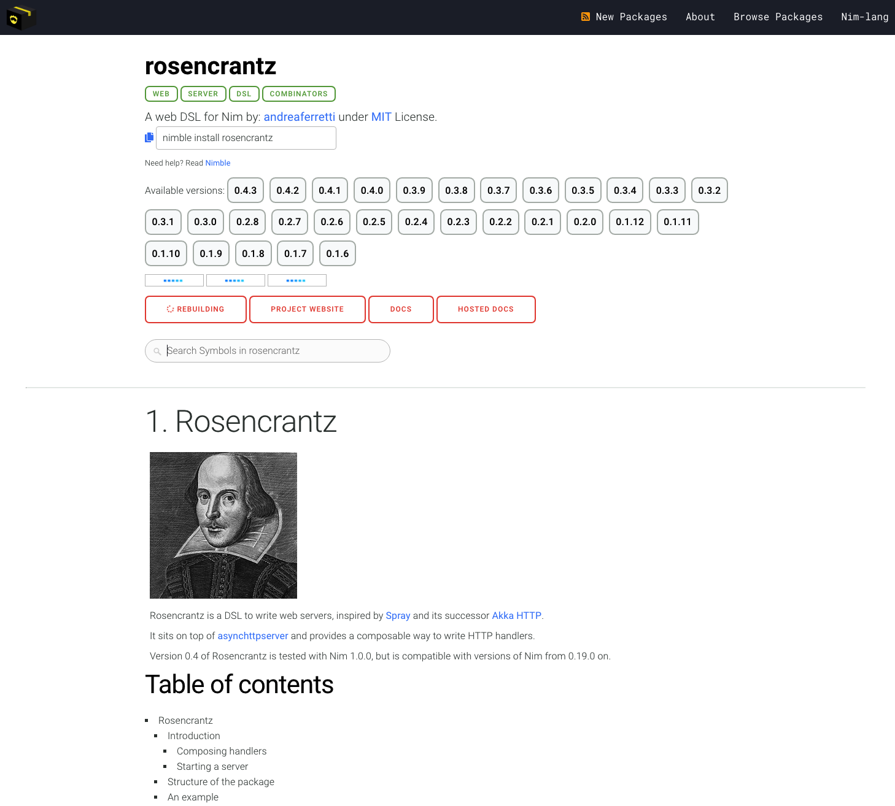Select version 0.2.0

[x=585, y=222]
